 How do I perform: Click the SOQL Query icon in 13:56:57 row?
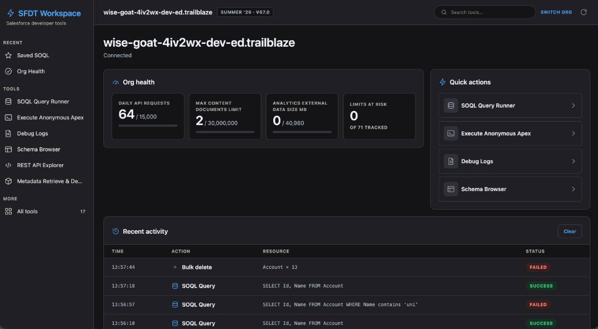tap(175, 304)
